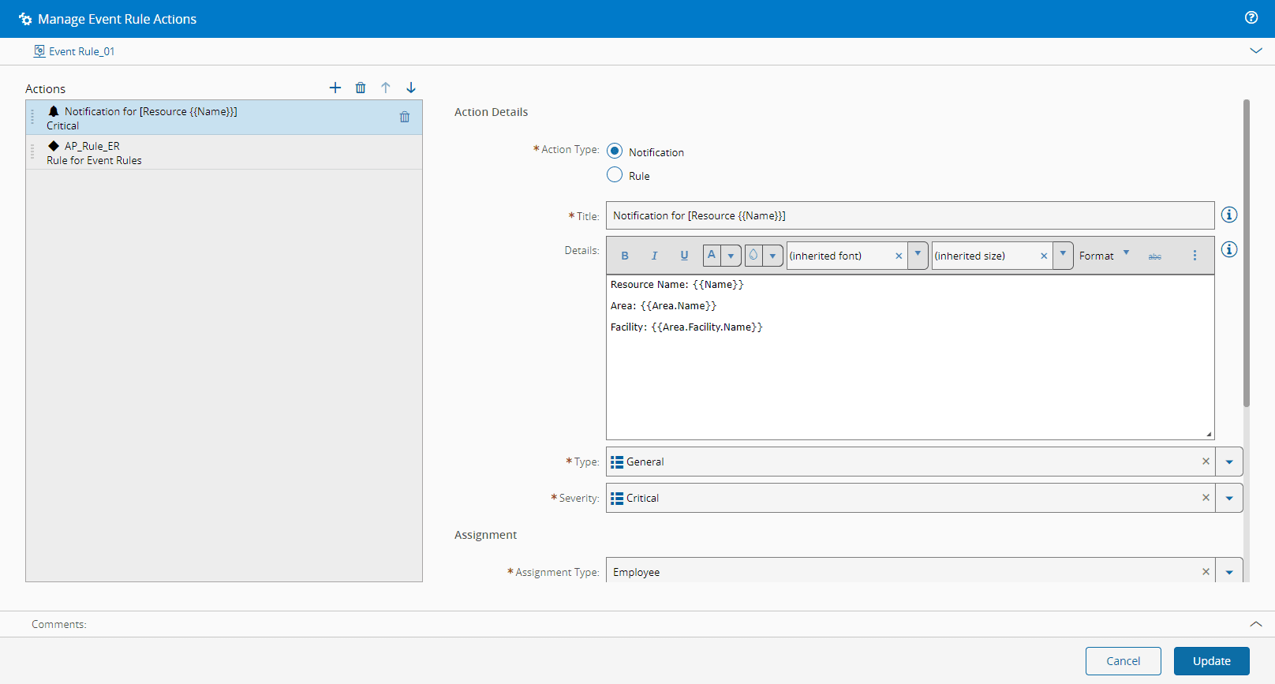Expand the Severity dropdown list

1229,498
